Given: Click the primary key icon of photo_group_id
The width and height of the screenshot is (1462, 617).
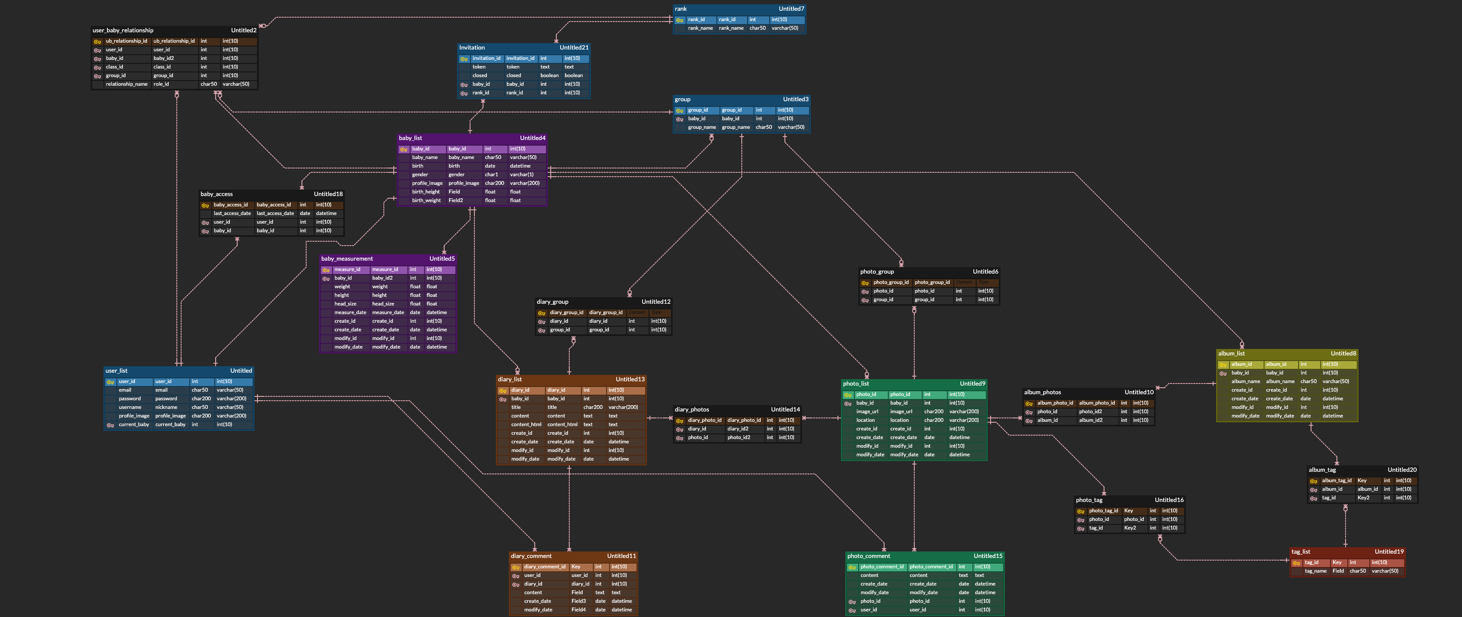Looking at the screenshot, I should [865, 283].
